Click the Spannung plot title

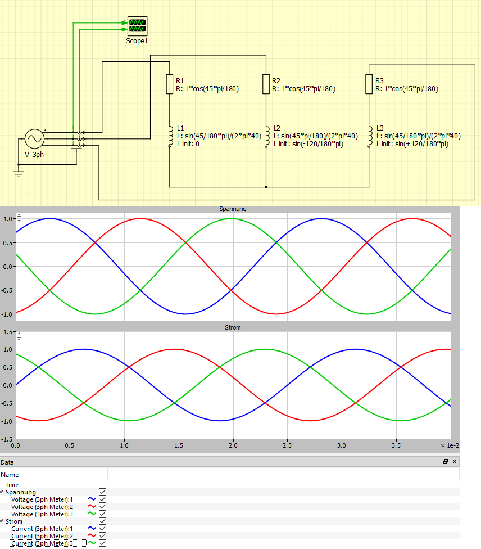pos(233,209)
